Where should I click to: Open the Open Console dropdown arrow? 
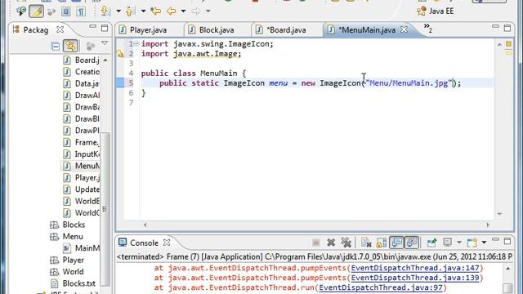[x=484, y=243]
